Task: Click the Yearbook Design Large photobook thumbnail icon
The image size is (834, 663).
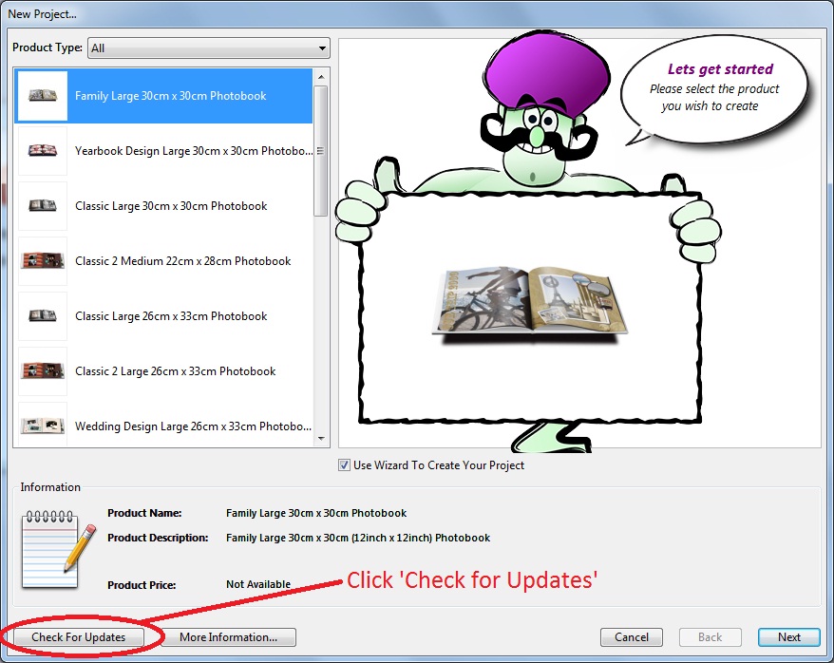Action: 43,151
